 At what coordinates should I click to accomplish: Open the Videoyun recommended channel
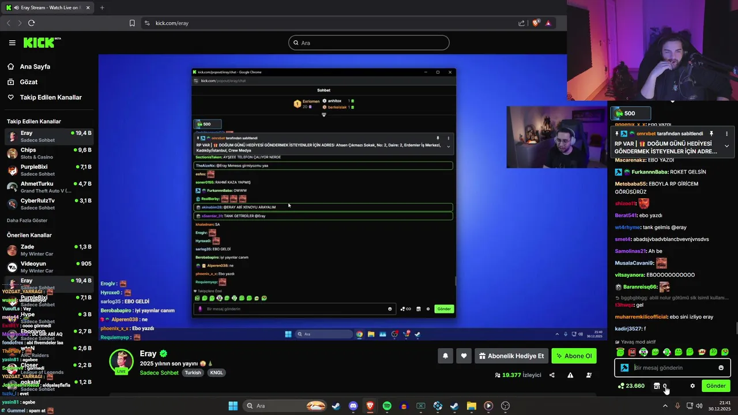[49, 267]
